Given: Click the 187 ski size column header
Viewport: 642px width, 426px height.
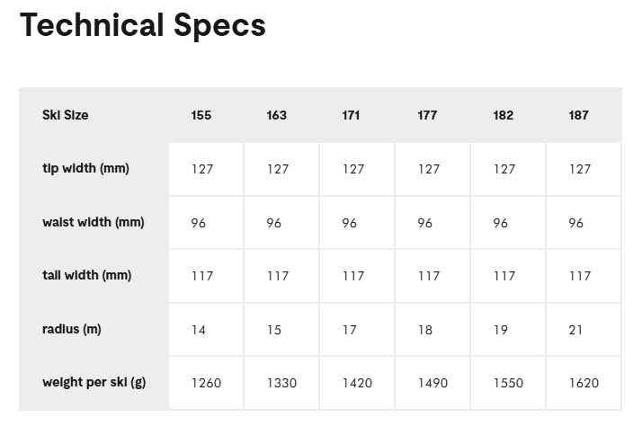Looking at the screenshot, I should pyautogui.click(x=579, y=115).
